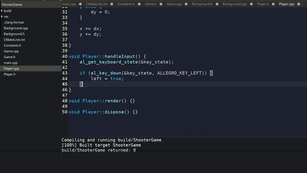Click highlighted opening brace on line 43
This screenshot has height=173, width=307.
pos(211,73)
